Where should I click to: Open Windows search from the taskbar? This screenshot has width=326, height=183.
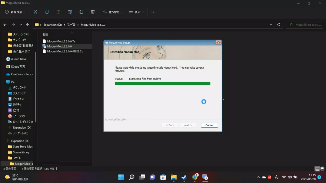tap(132, 177)
